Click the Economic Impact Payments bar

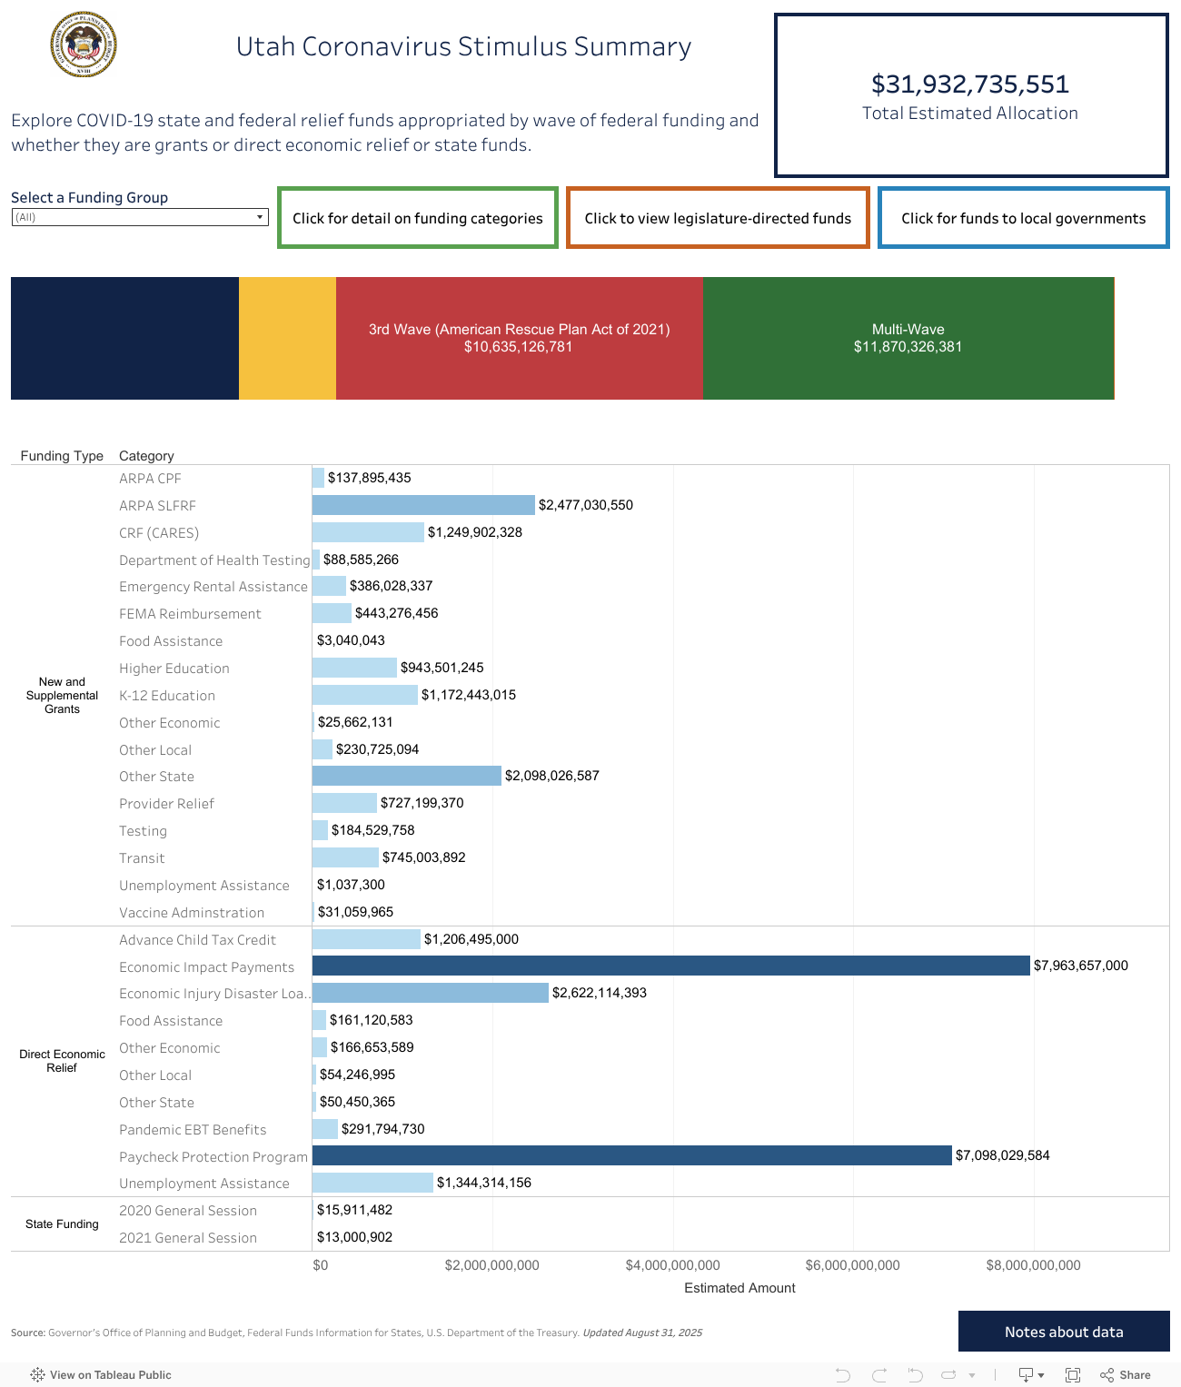pos(671,966)
